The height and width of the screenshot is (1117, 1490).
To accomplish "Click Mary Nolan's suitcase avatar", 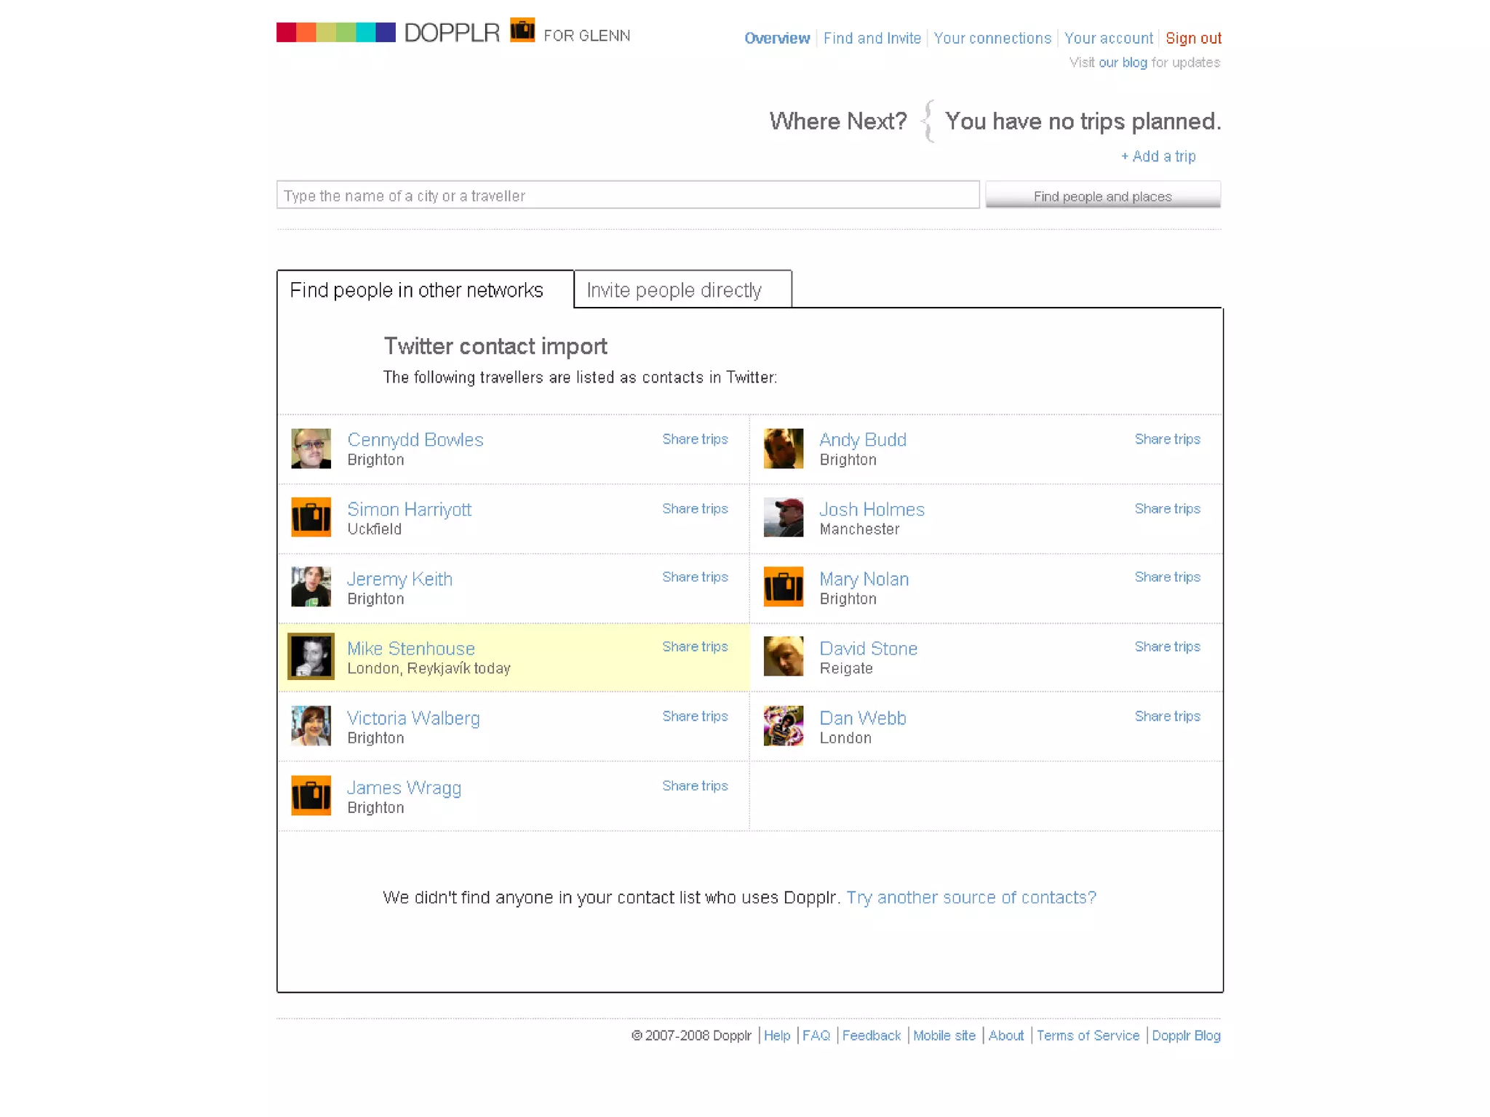I will tap(783, 587).
